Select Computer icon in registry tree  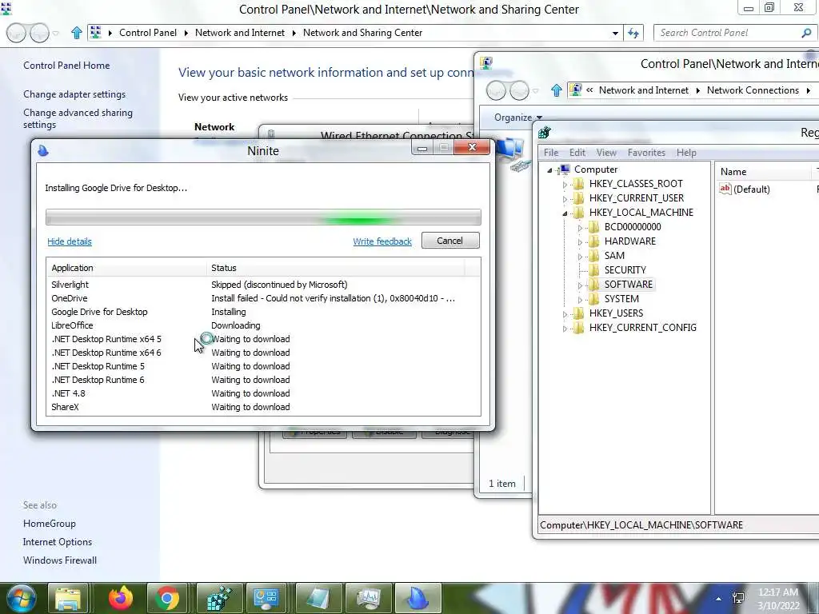pos(565,169)
